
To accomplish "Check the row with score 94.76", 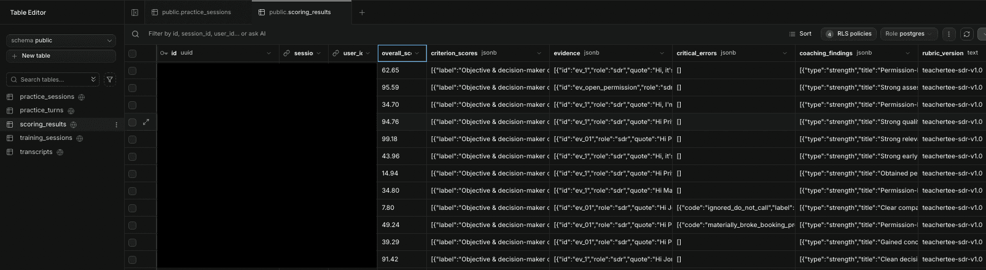I will [132, 122].
